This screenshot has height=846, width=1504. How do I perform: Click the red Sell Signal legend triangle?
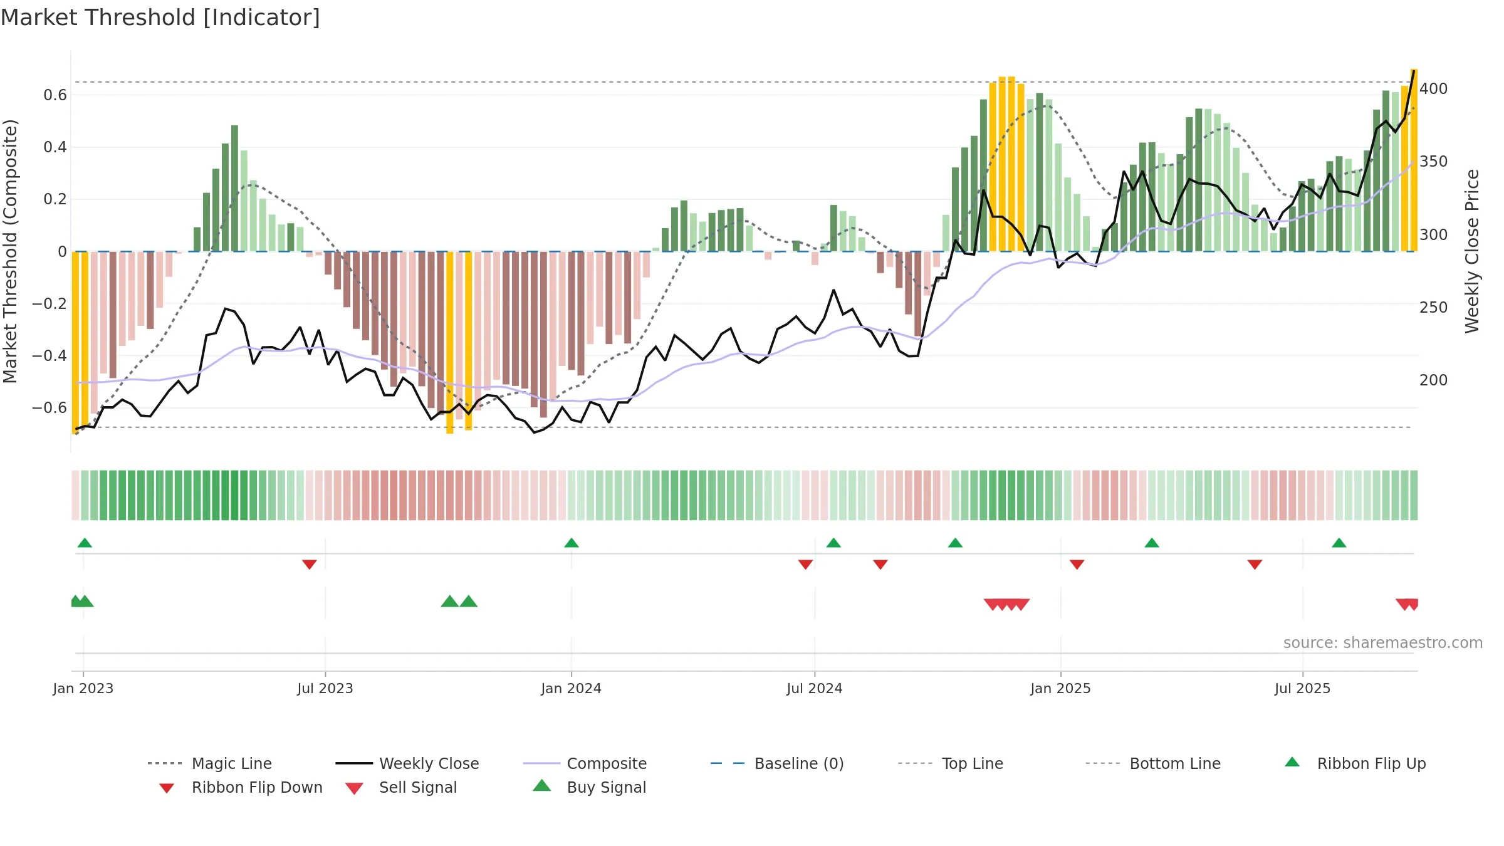(354, 788)
